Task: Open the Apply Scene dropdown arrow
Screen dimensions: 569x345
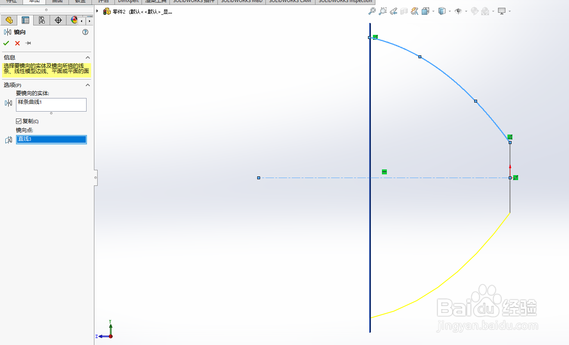Action: coord(494,11)
